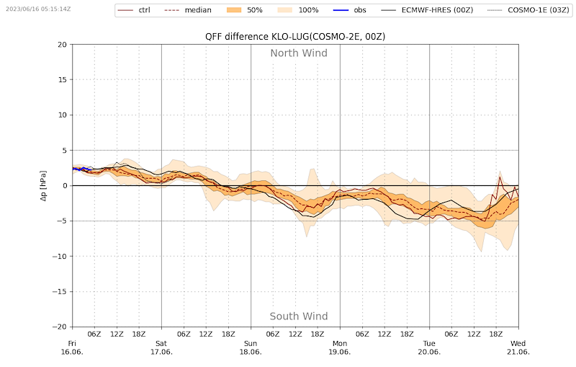
Task: Click the y-axis tick '−20'
Action: click(x=60, y=327)
